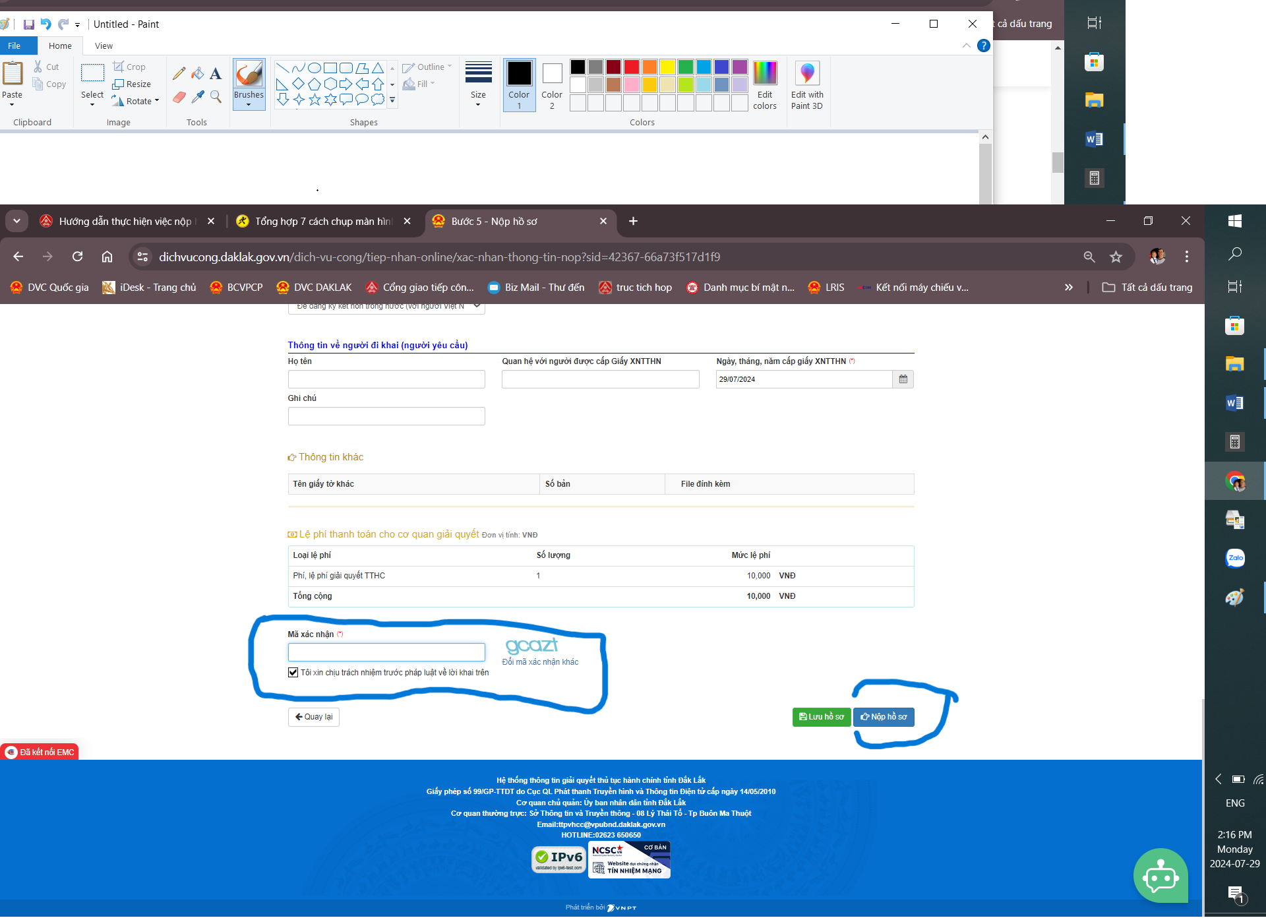Viewport: 1266px width, 922px height.
Task: Open the browser zoom magnifier icon
Action: click(1089, 257)
